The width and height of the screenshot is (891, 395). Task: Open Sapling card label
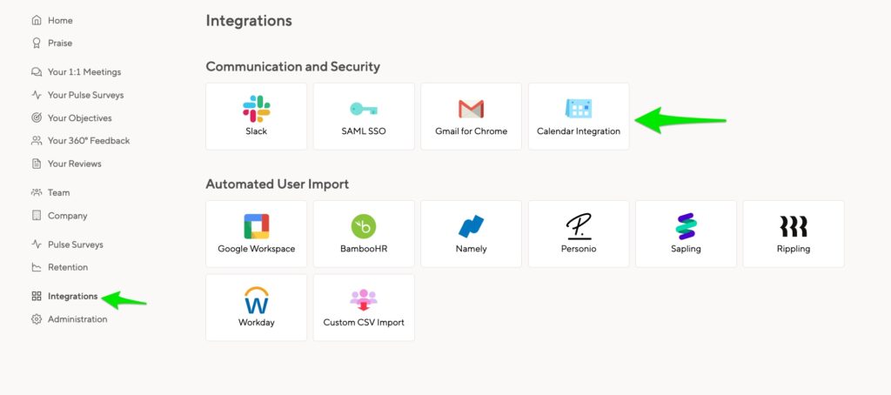pos(686,249)
